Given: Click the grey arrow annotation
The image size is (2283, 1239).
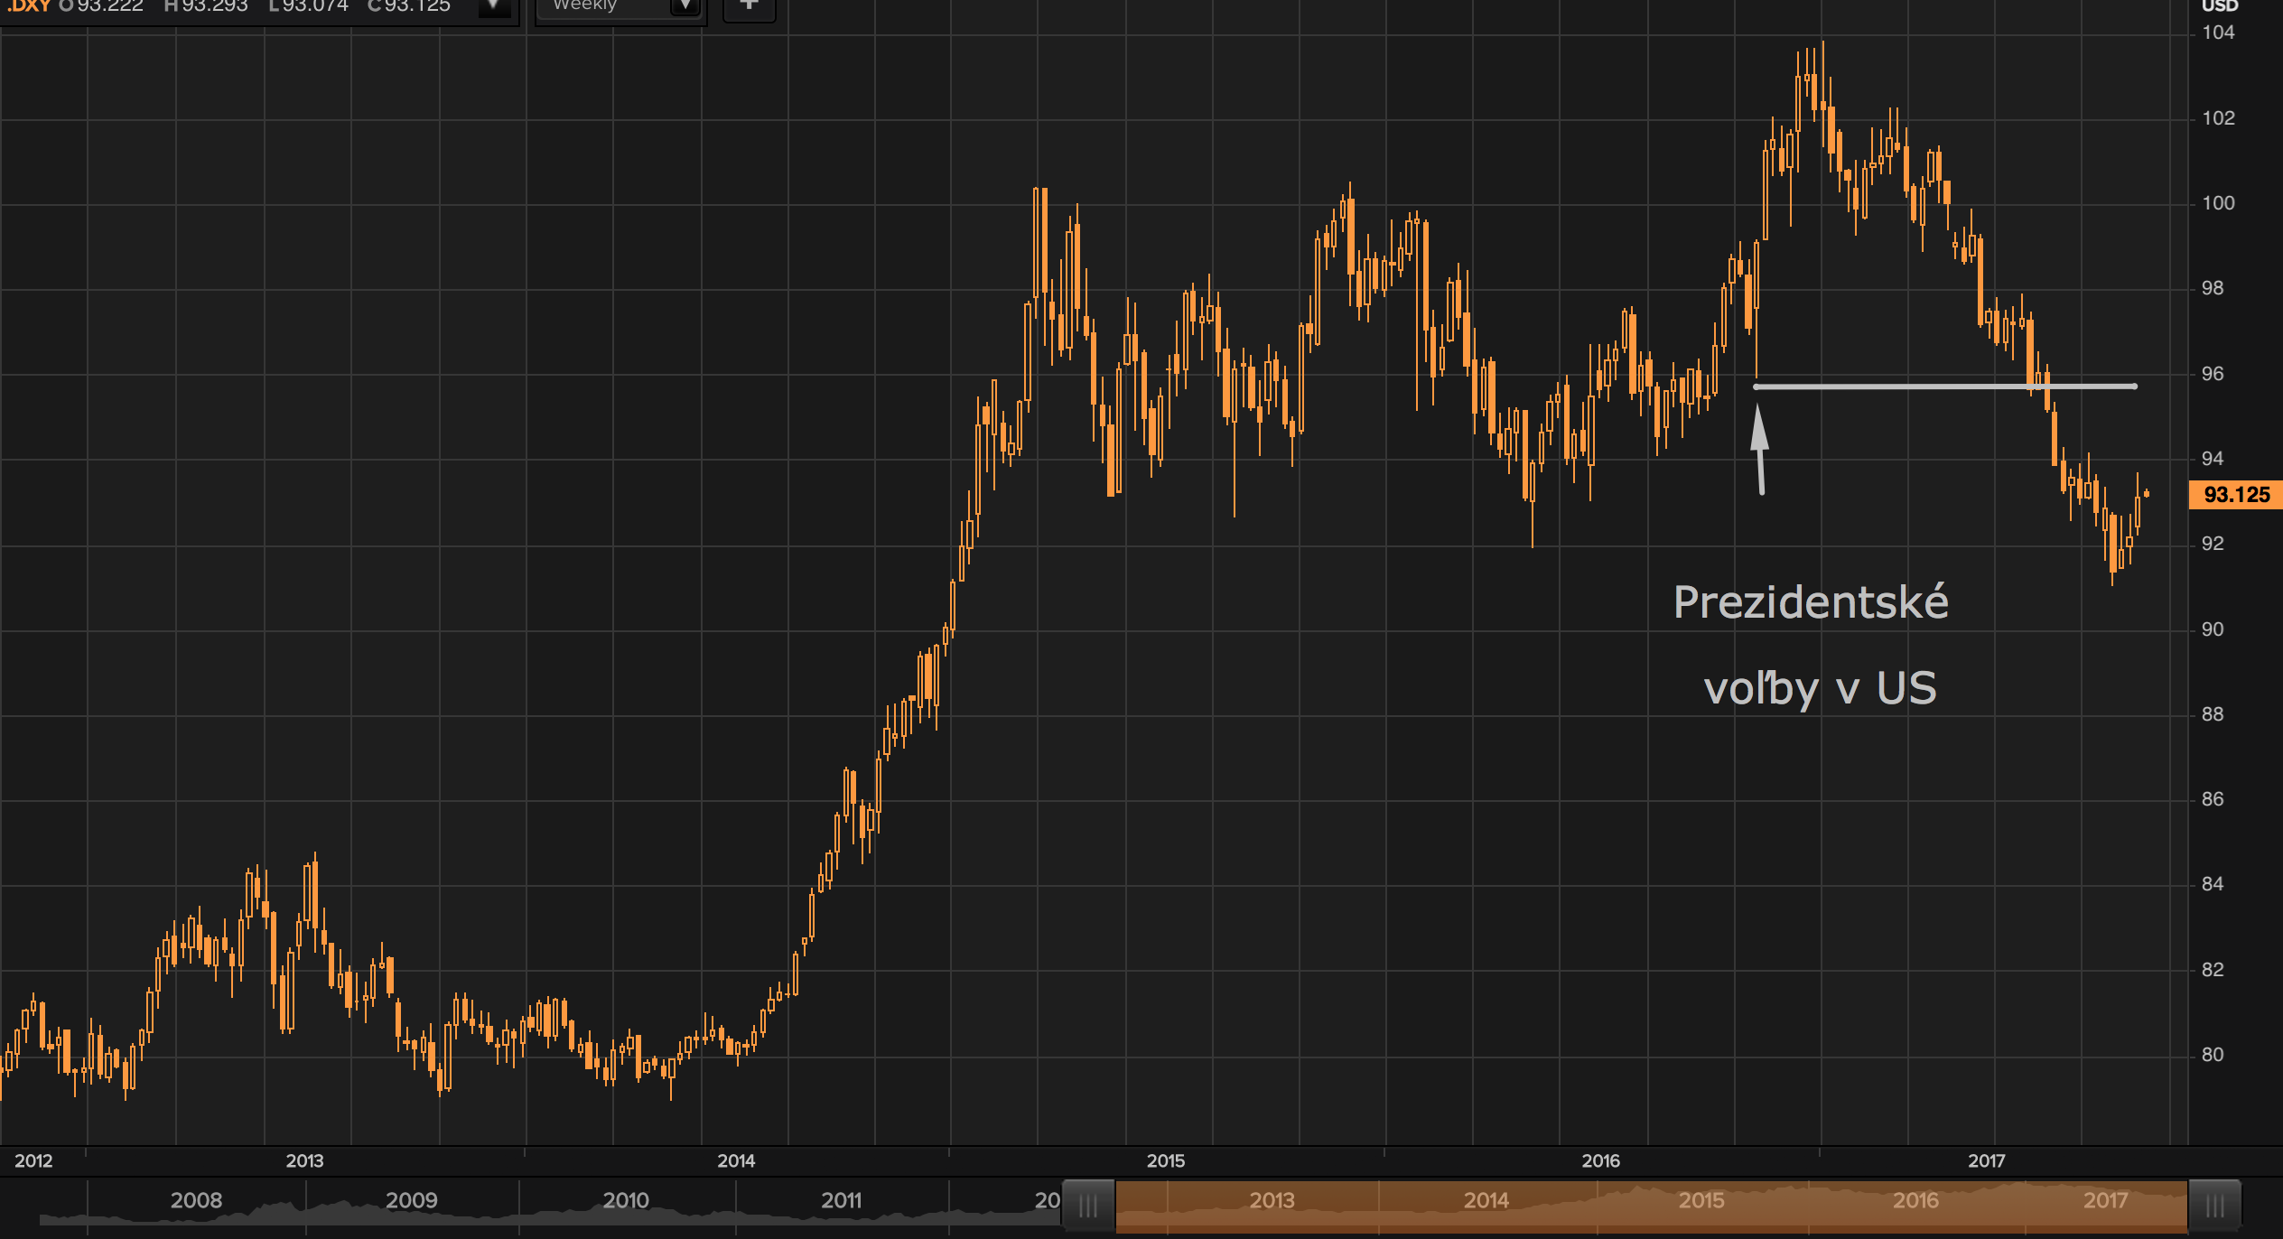Looking at the screenshot, I should coord(1759,449).
